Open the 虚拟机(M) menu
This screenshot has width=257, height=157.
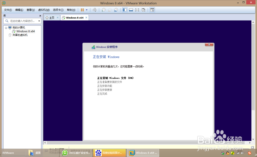click(44, 10)
